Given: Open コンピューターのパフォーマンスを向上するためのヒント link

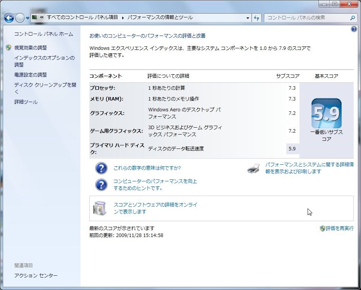Looking at the screenshot, I should click(x=155, y=184).
